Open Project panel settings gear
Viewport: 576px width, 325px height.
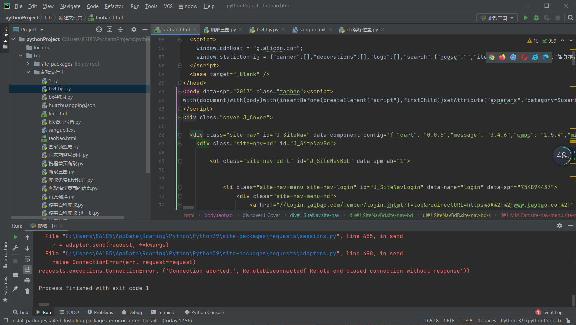click(x=134, y=29)
